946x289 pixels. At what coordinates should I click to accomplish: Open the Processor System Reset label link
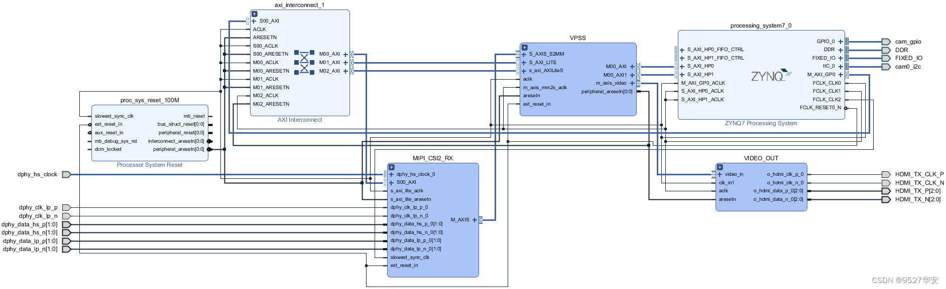[150, 165]
